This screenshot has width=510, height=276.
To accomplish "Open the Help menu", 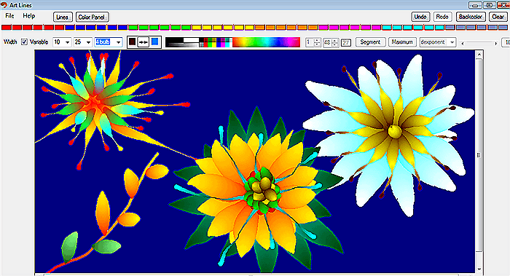I will click(x=28, y=16).
